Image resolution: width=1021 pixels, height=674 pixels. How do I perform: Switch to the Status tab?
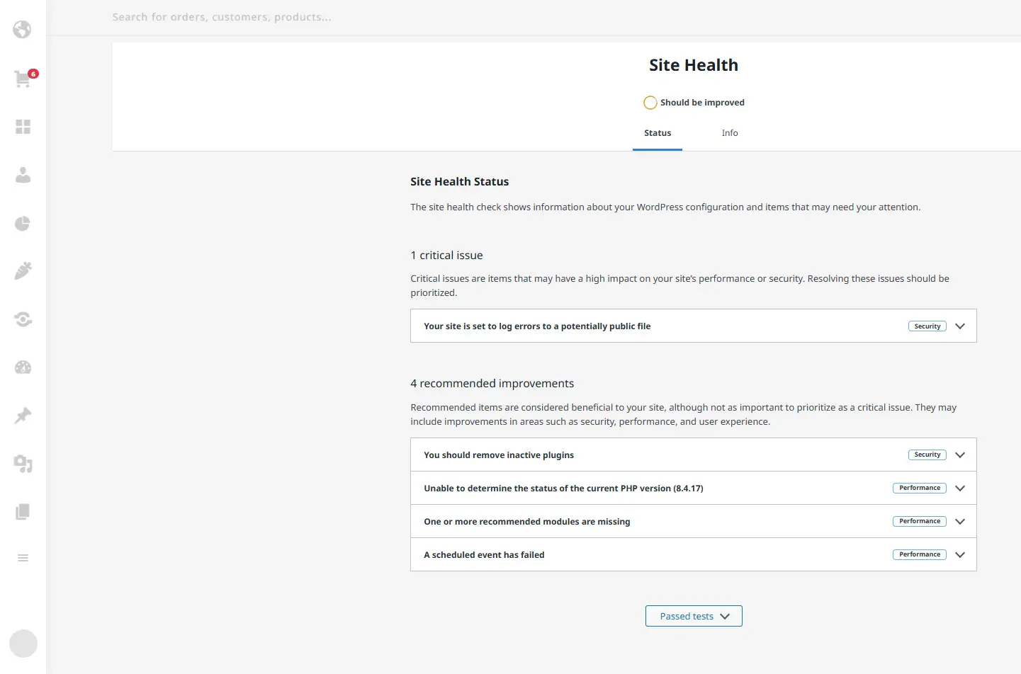tap(658, 133)
